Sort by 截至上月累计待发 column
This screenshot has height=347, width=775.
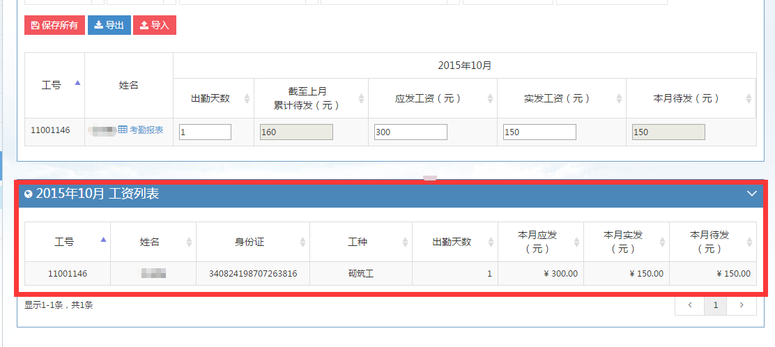coord(361,99)
